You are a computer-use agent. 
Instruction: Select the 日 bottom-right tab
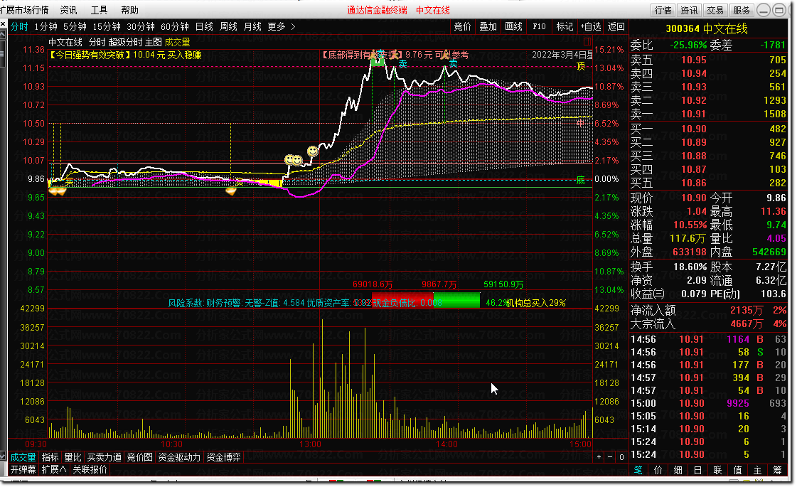click(697, 470)
